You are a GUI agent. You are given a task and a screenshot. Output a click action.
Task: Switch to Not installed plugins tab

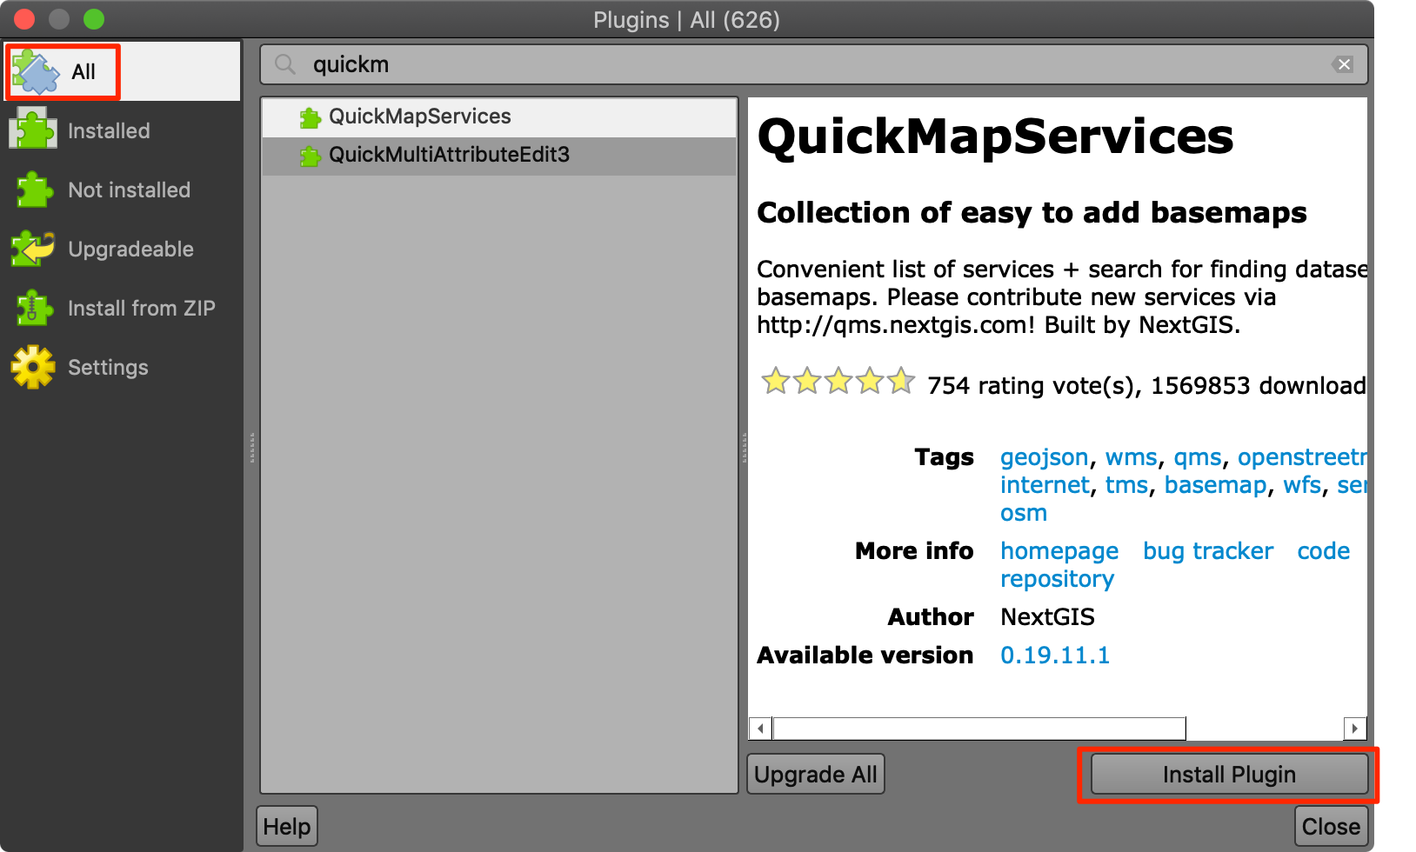coord(122,190)
